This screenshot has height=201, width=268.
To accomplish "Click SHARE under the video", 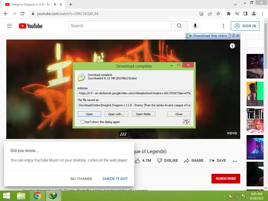I will click(x=194, y=161).
